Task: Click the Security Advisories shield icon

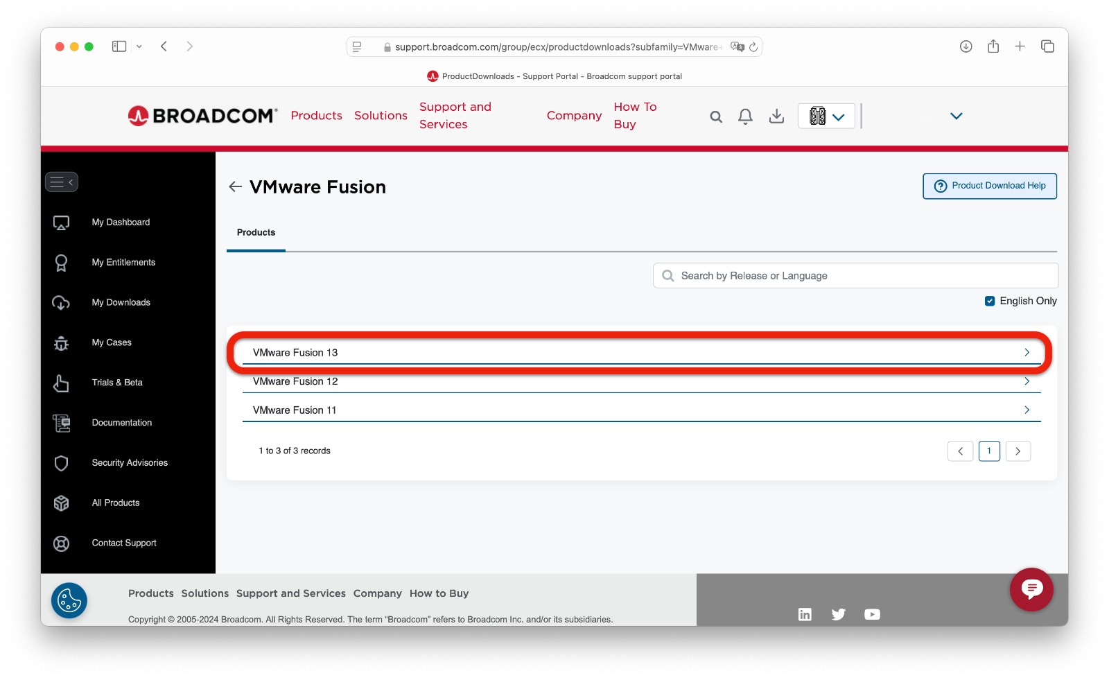Action: [x=61, y=463]
